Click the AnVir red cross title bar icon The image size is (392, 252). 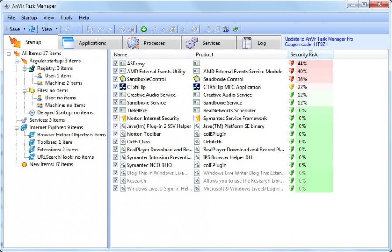pos(7,6)
